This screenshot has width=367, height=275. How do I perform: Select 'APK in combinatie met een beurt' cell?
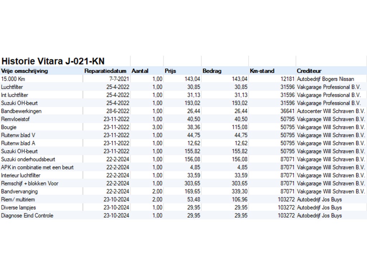37,167
